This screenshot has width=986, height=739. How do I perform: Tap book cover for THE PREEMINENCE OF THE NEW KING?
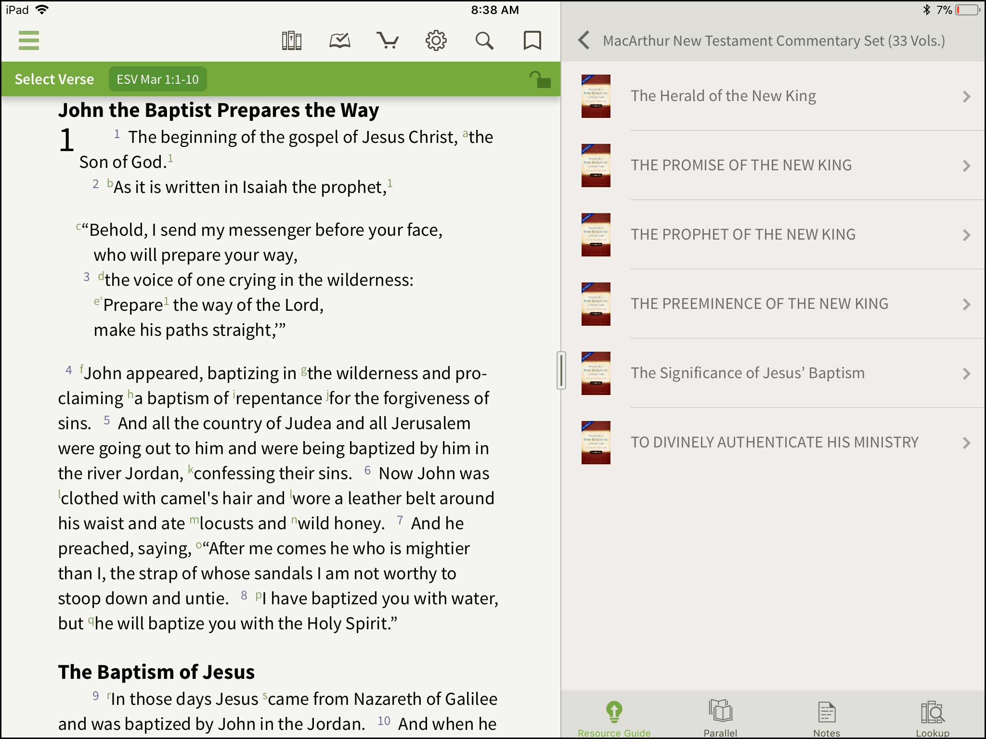click(596, 304)
